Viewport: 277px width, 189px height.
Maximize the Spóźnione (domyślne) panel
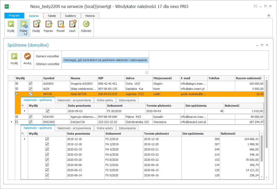[262, 45]
